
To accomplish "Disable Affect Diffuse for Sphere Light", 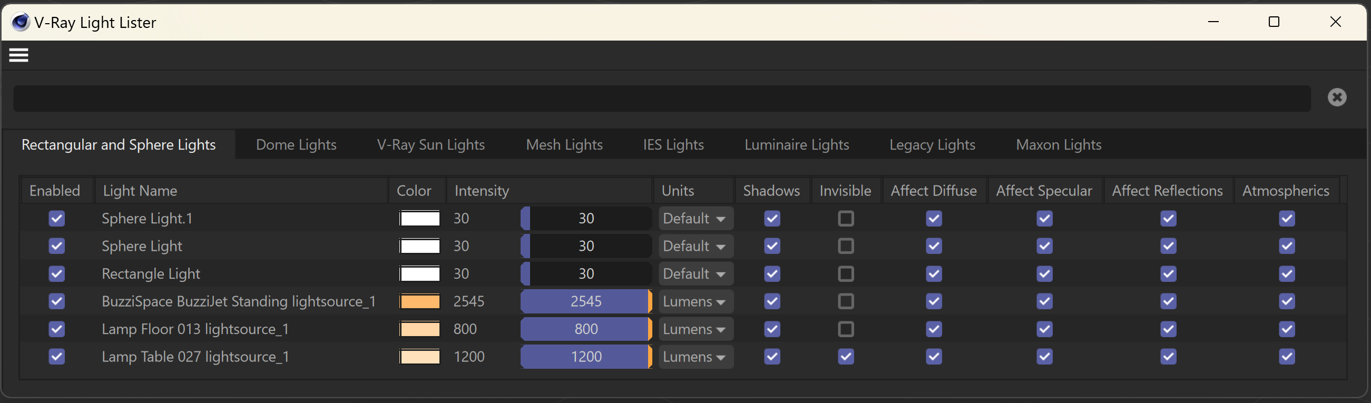I will pyautogui.click(x=934, y=246).
